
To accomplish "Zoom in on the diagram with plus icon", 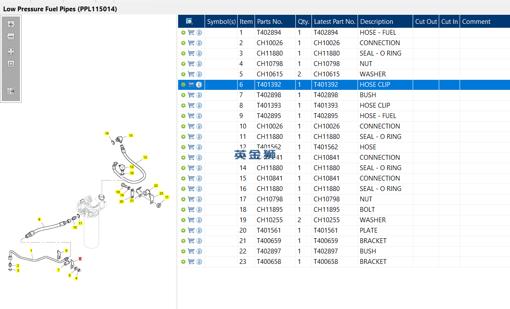I will pos(11,24).
